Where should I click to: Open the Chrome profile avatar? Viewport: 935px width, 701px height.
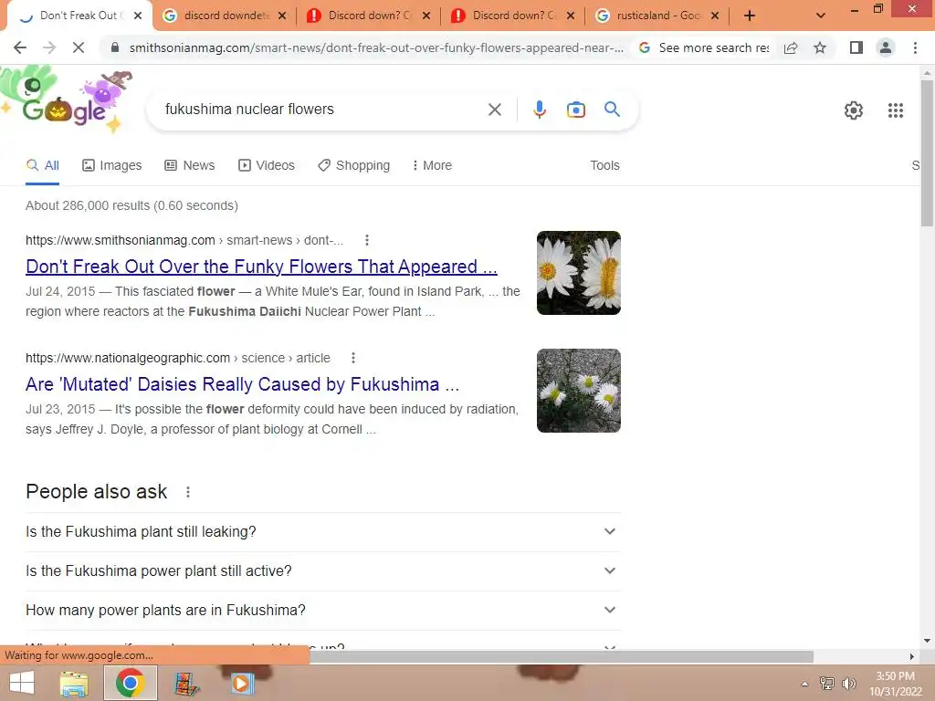pyautogui.click(x=886, y=47)
